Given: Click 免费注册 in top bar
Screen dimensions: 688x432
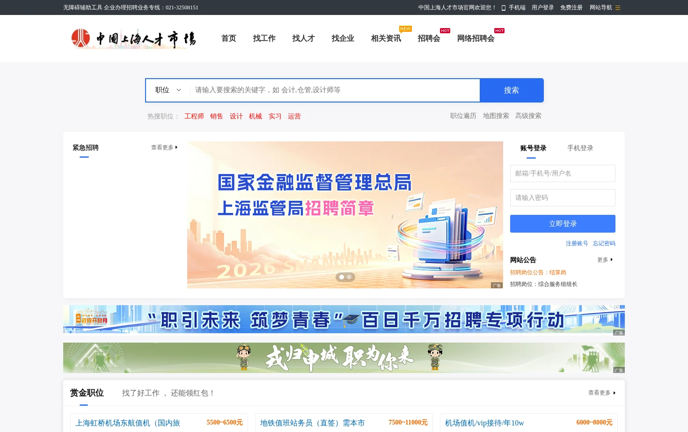Looking at the screenshot, I should (571, 7).
